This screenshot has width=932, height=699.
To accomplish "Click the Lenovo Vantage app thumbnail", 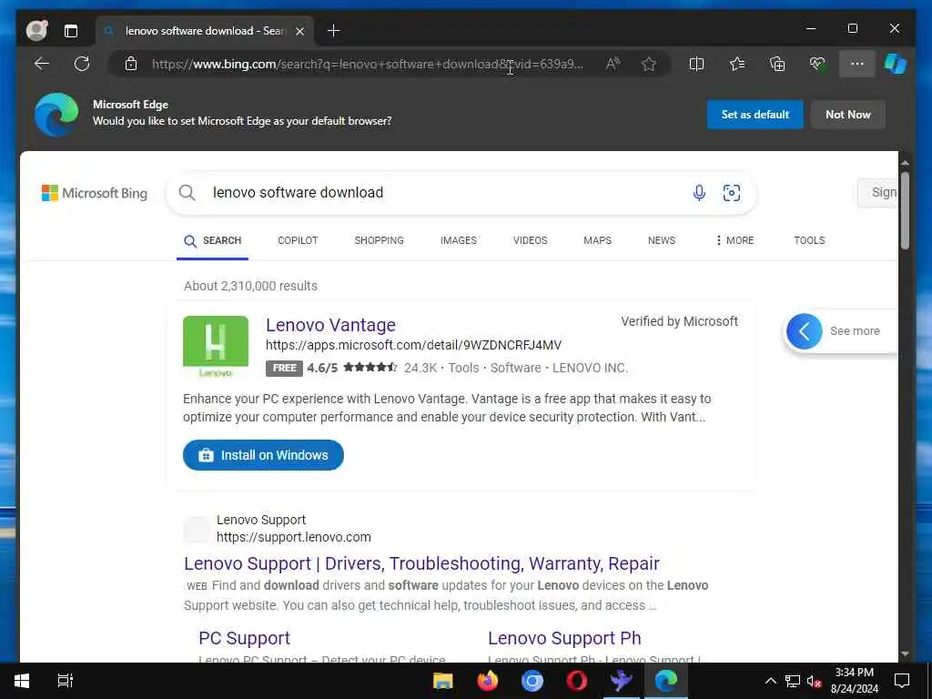I will tap(216, 347).
